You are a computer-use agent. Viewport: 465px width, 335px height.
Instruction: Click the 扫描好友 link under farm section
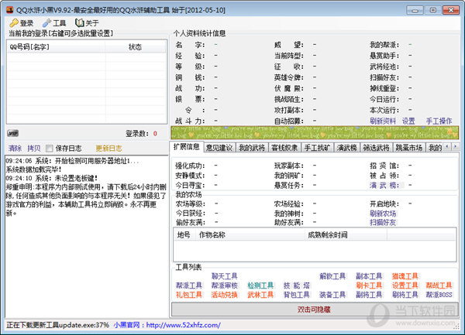click(x=383, y=222)
